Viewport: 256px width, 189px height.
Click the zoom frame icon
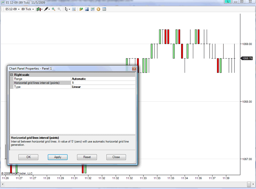tap(74, 9)
